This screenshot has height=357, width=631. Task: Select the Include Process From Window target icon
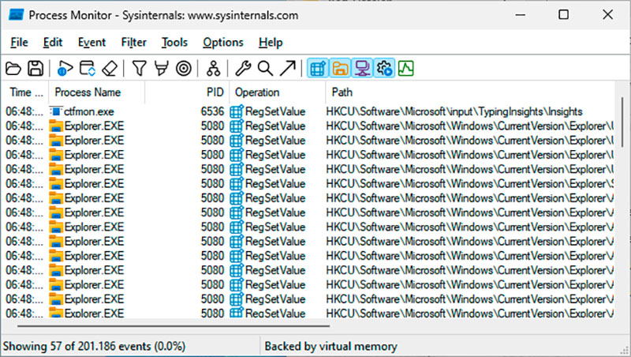point(184,69)
